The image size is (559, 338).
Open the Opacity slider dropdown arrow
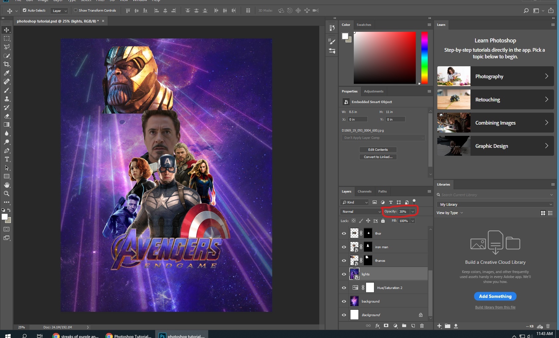(x=413, y=211)
